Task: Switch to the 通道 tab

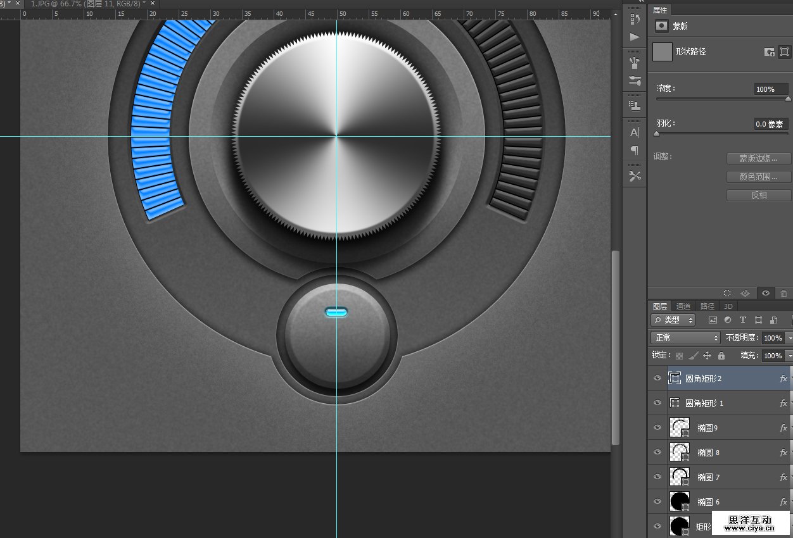Action: pyautogui.click(x=683, y=306)
